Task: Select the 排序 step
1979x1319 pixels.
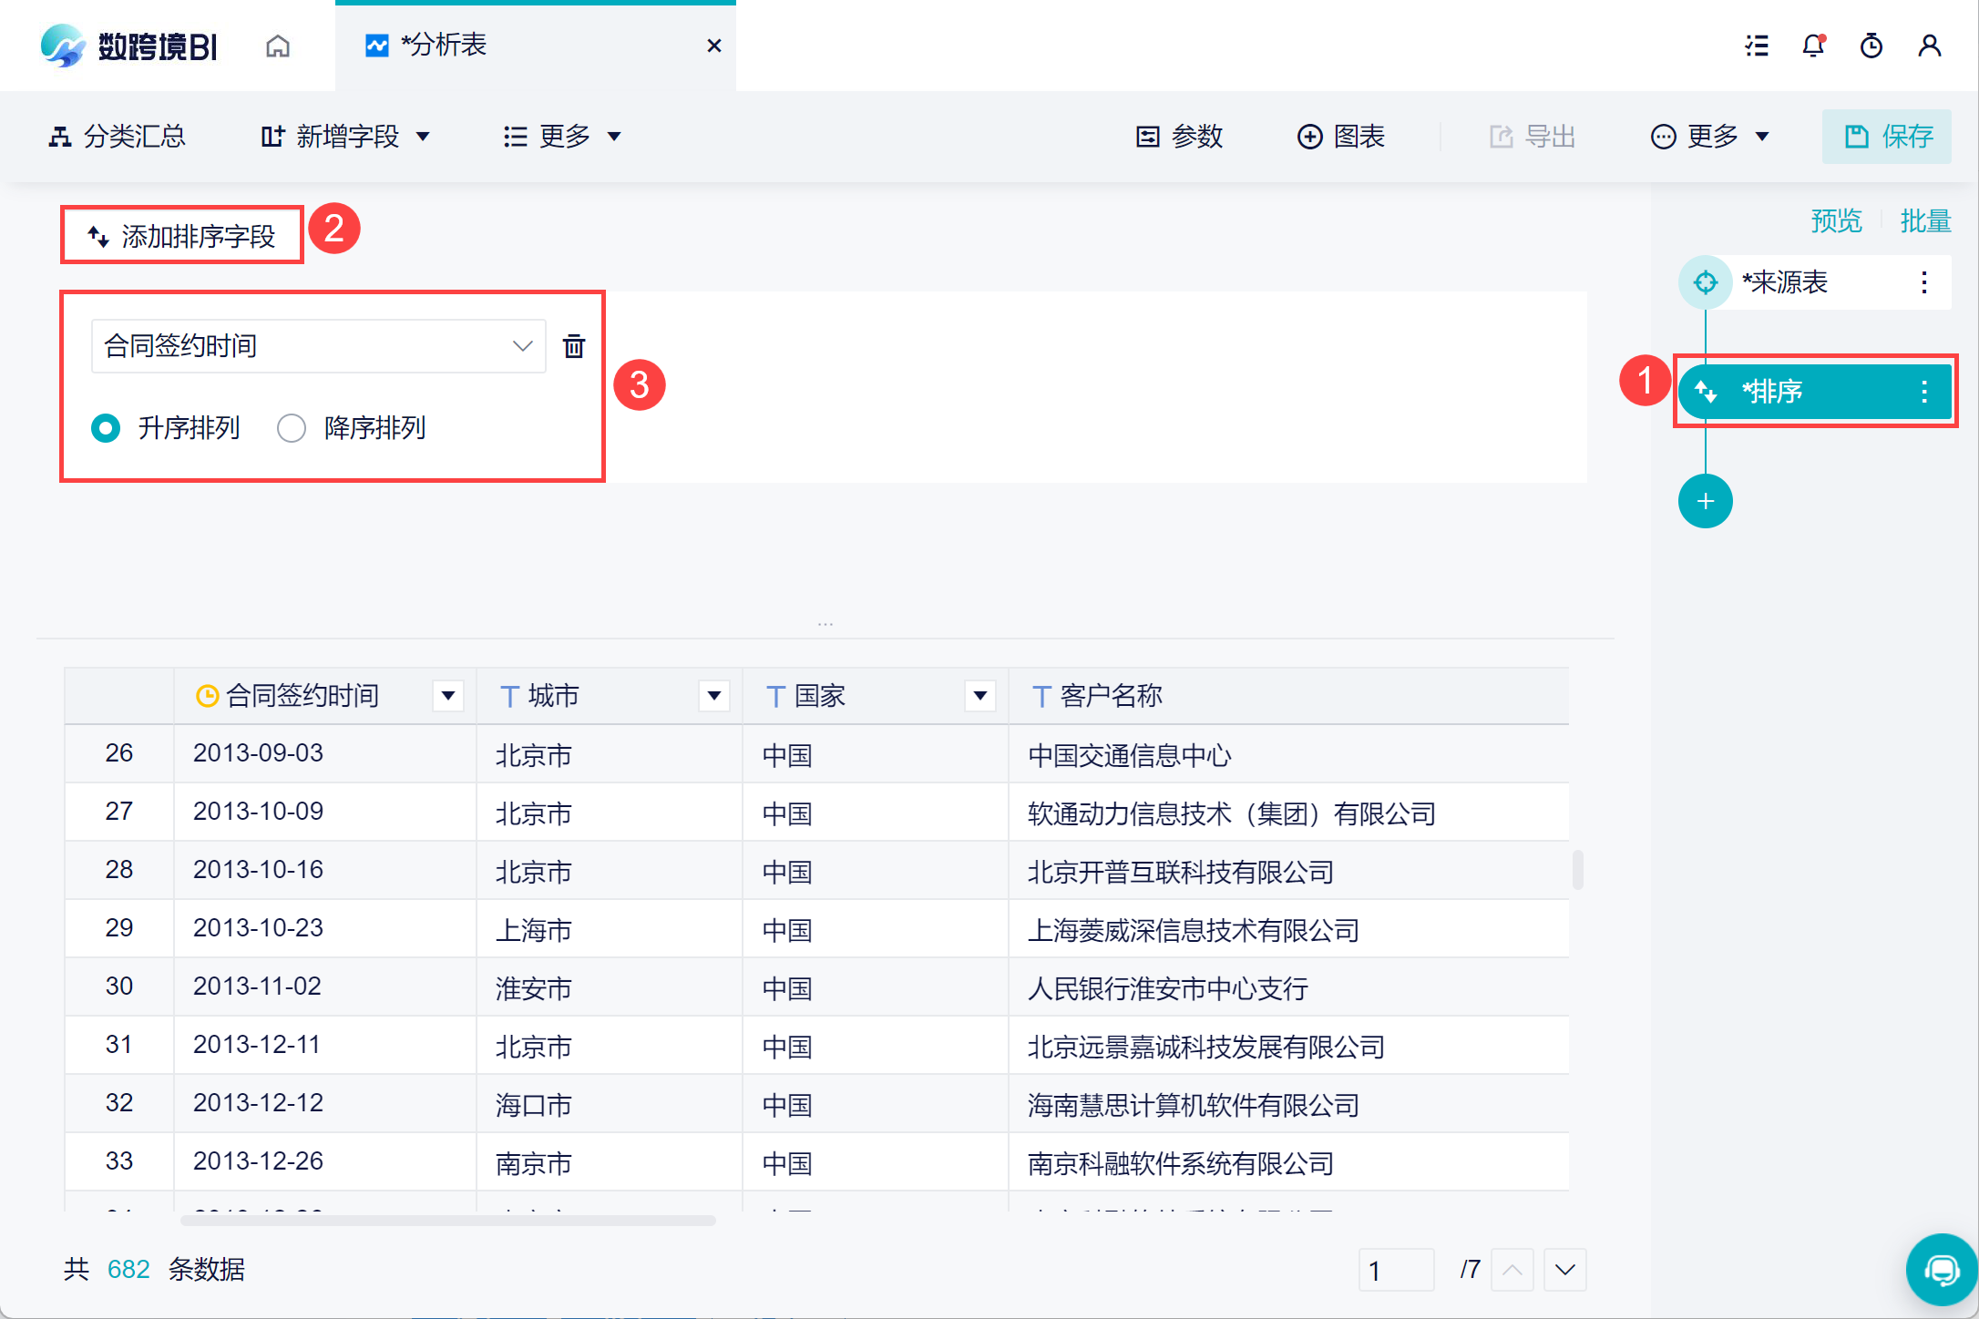Action: click(1815, 392)
